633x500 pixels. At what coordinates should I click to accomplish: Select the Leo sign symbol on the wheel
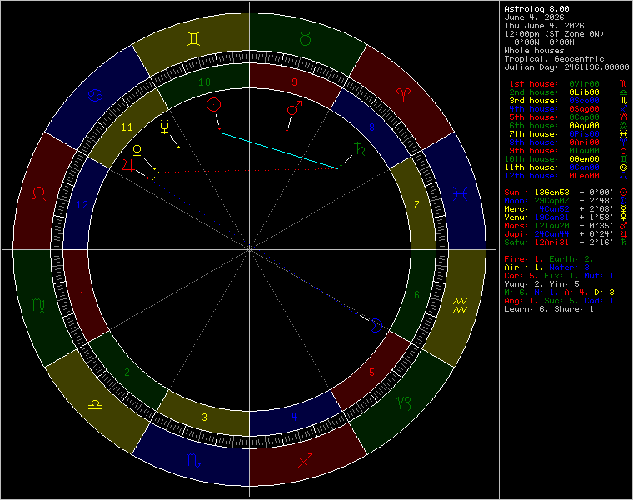[39, 193]
